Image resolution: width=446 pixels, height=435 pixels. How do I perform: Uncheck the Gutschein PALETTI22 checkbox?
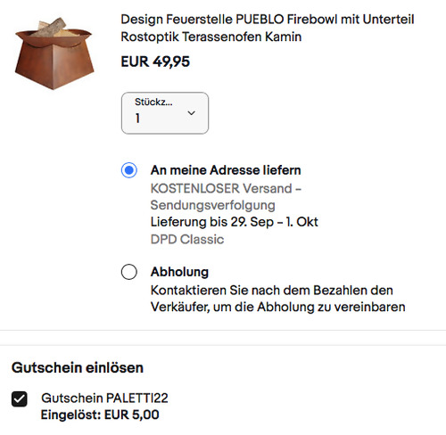[20, 398]
